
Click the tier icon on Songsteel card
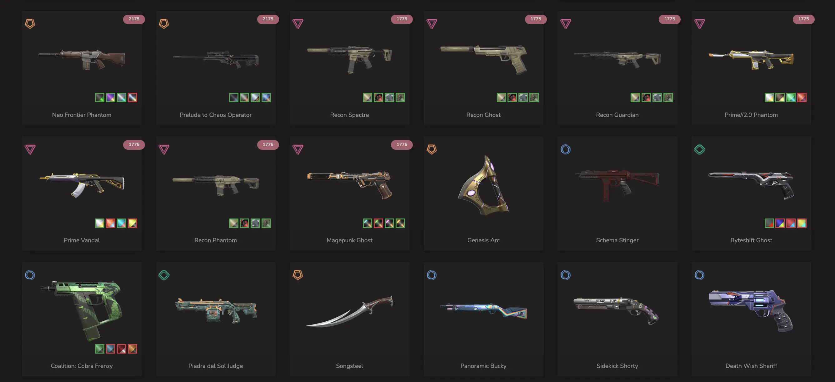click(297, 275)
